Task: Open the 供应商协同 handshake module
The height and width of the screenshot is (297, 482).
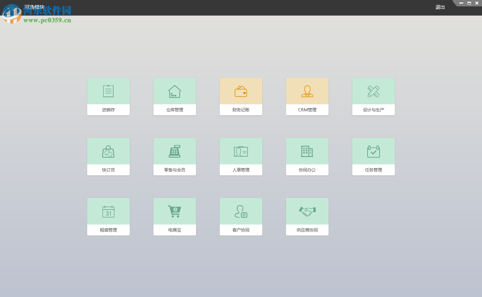Action: [307, 216]
